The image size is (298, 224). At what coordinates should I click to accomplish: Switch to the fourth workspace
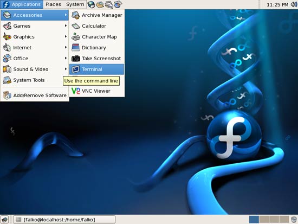(x=284, y=220)
